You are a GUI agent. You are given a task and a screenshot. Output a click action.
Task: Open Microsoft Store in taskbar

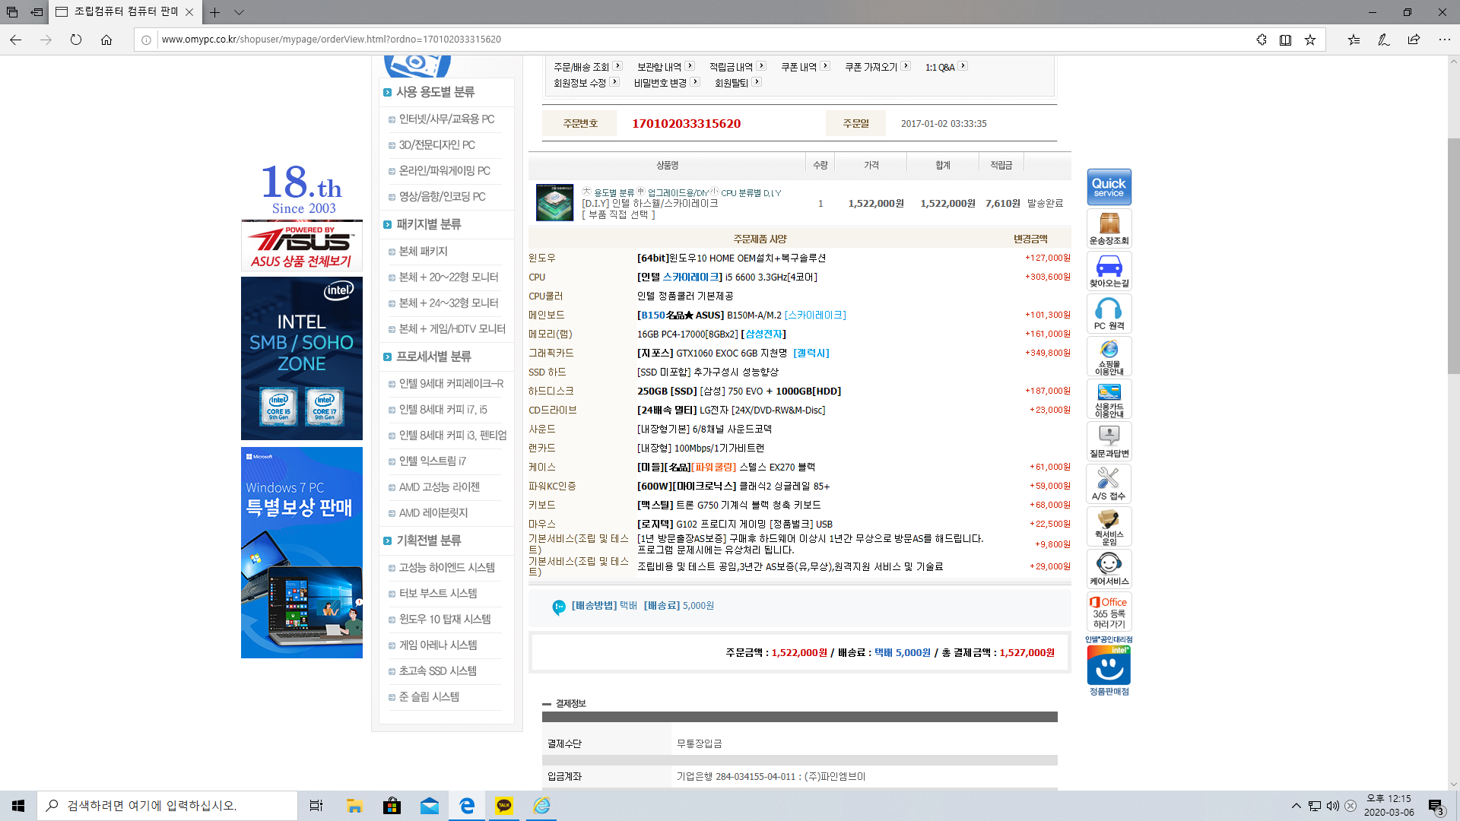coord(392,806)
